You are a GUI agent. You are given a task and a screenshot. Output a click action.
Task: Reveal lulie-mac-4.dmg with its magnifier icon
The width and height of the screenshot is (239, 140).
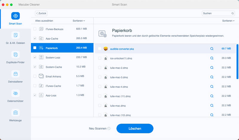click(x=212, y=86)
